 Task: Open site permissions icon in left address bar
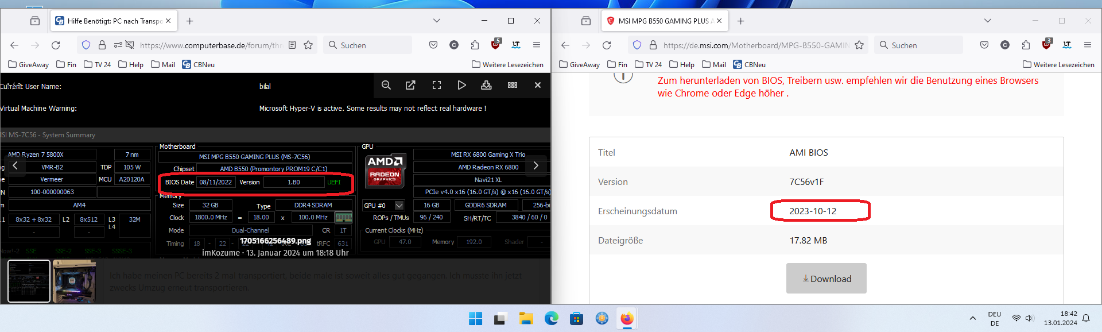[x=118, y=45]
